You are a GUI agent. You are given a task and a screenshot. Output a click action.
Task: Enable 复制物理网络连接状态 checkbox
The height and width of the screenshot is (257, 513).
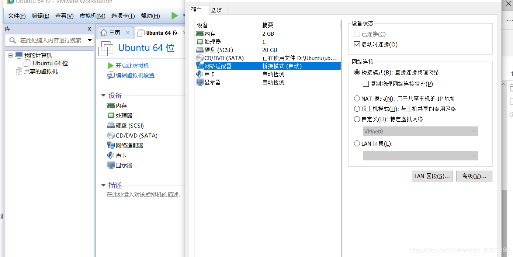pos(365,84)
